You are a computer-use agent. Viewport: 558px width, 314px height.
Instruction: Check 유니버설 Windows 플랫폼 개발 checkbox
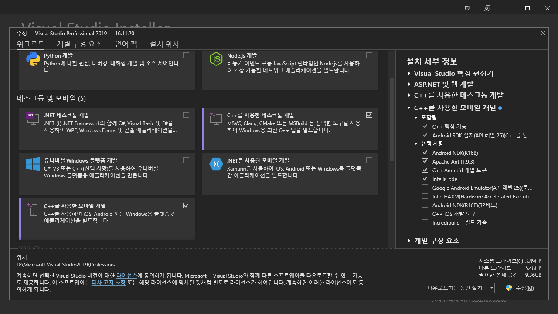[x=186, y=160]
